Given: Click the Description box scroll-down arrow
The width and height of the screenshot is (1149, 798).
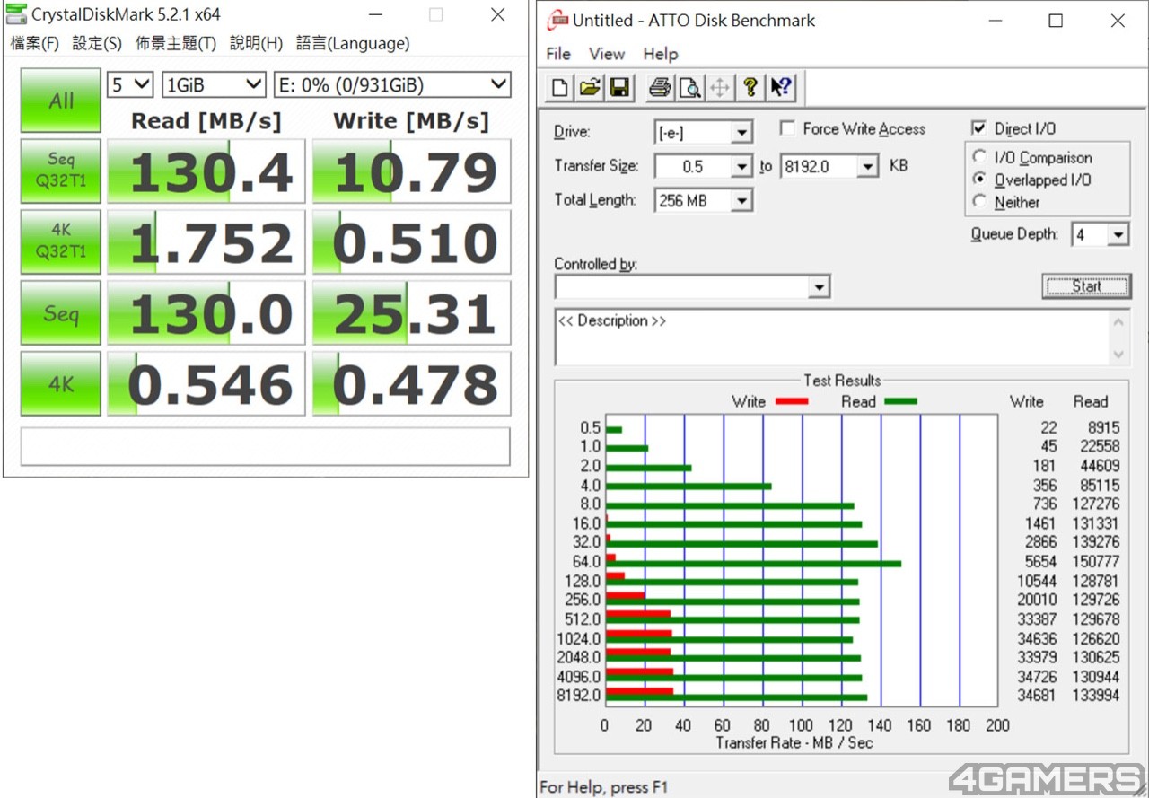Looking at the screenshot, I should click(x=1118, y=355).
